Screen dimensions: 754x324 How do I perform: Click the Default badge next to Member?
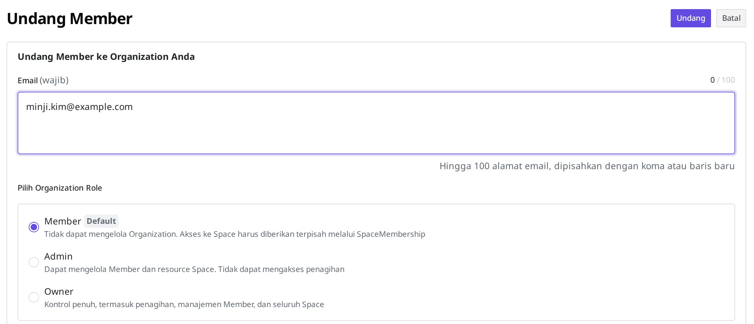pyautogui.click(x=101, y=221)
